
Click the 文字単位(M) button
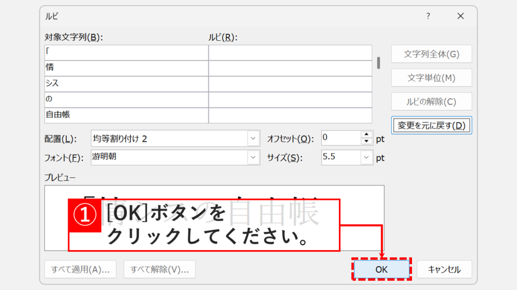tap(431, 78)
